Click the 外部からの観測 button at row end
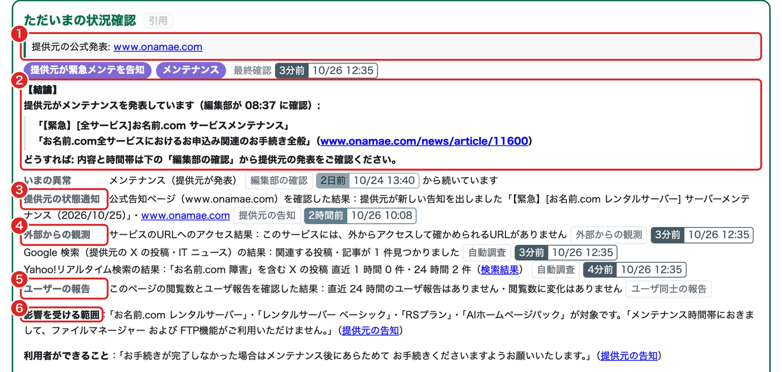Image resolution: width=782 pixels, height=372 pixels. pos(609,235)
